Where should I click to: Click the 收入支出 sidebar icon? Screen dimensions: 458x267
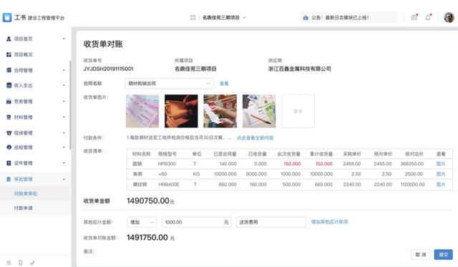9,85
